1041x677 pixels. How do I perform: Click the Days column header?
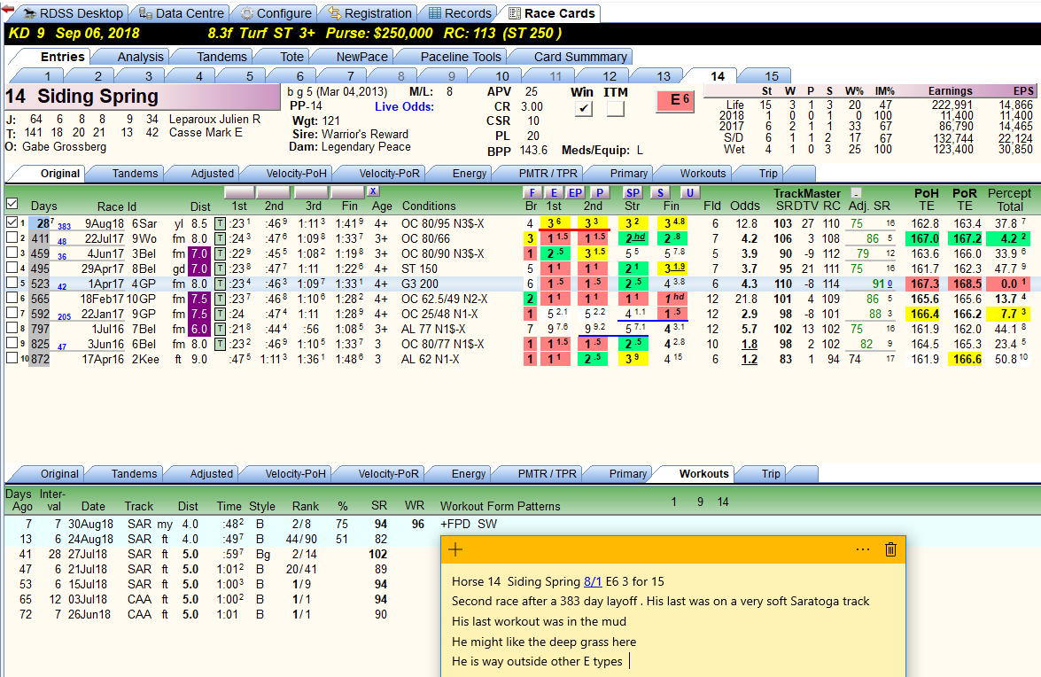[x=43, y=206]
